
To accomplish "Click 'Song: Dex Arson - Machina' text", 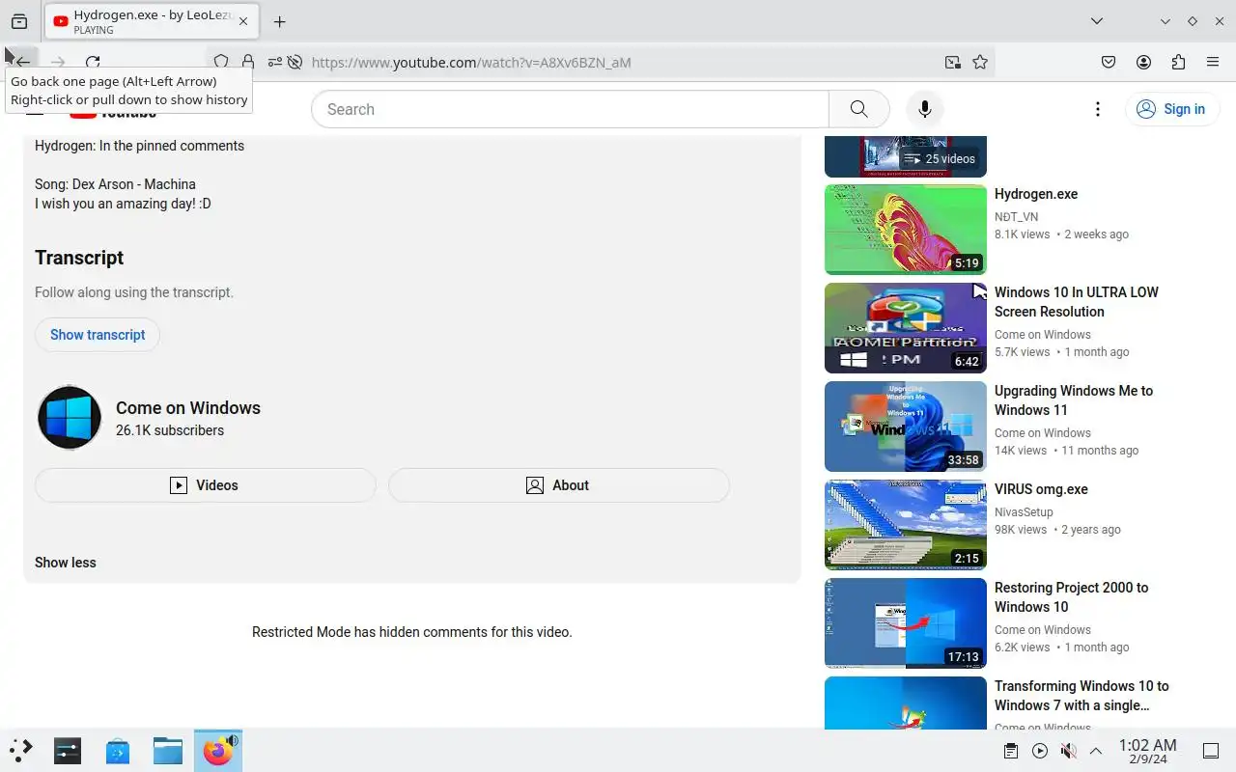I will 115,184.
